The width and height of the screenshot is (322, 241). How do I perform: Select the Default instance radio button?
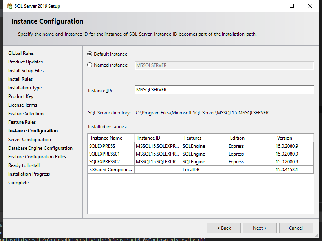(90, 54)
